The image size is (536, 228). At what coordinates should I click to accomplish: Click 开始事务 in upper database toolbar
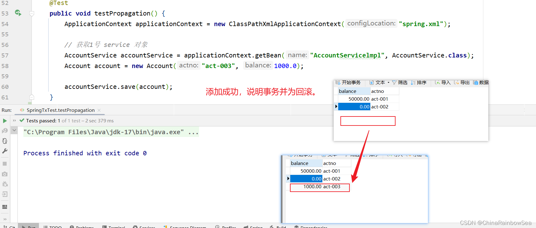pos(348,82)
